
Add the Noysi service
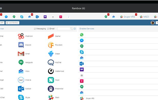tap(54, 80)
